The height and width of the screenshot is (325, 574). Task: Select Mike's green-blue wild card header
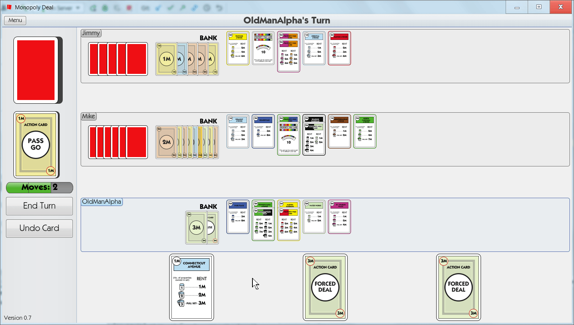click(x=289, y=119)
